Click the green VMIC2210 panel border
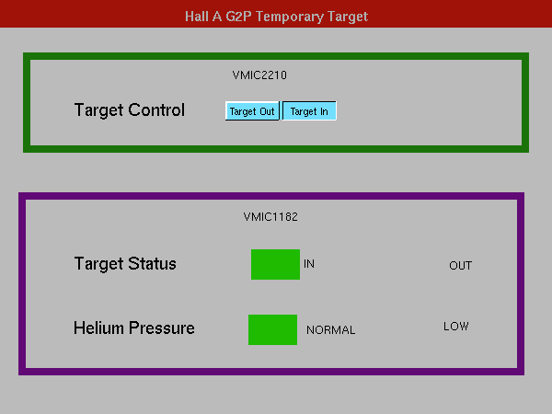The height and width of the screenshot is (414, 552). [276, 56]
